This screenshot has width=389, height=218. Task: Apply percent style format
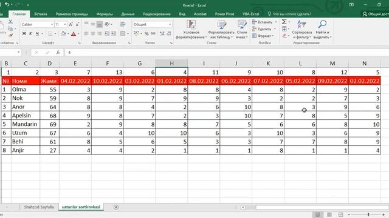[x=146, y=33]
